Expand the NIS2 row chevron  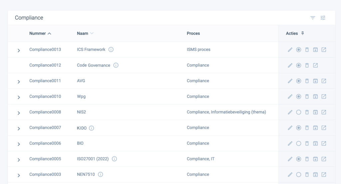tap(19, 113)
